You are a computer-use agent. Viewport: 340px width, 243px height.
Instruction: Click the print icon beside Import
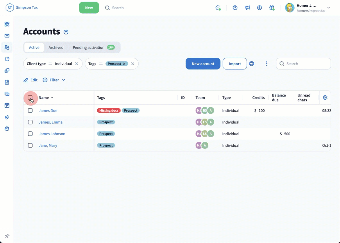252,64
